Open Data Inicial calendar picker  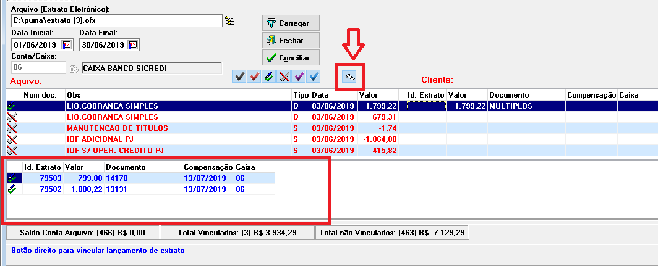tap(67, 44)
